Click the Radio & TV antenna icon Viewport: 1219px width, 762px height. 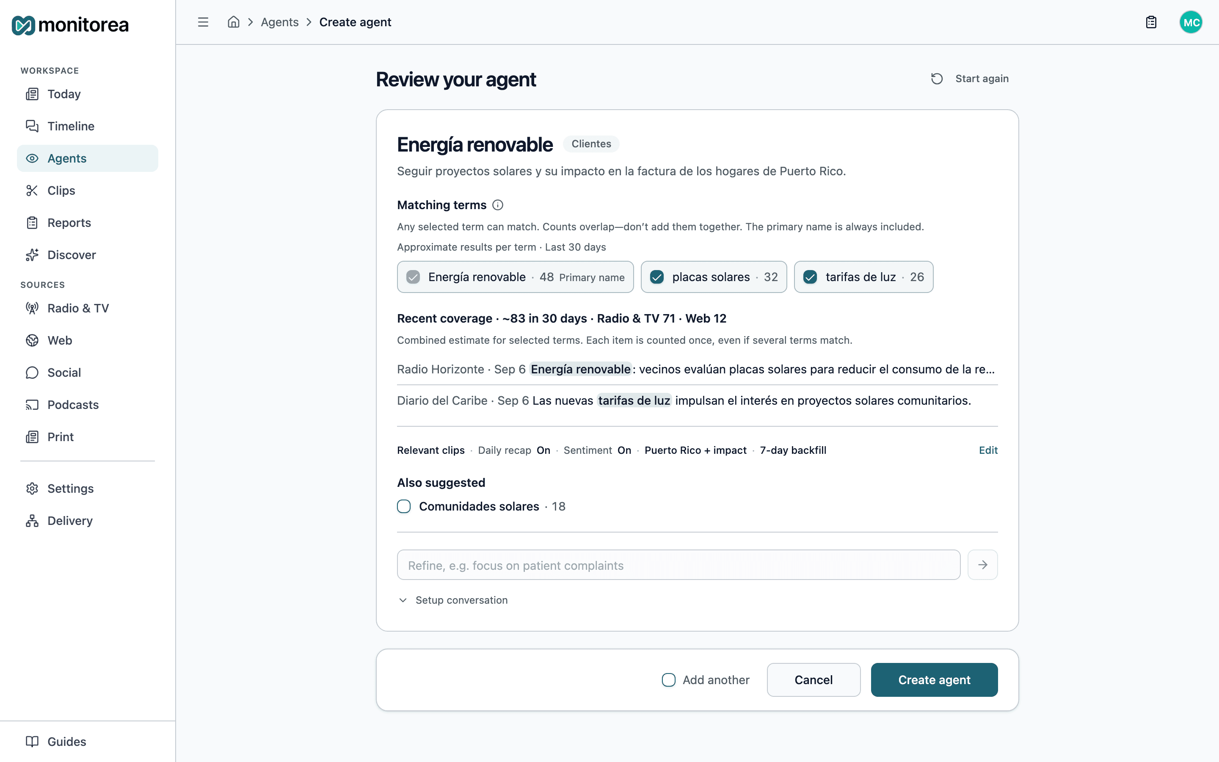32,309
